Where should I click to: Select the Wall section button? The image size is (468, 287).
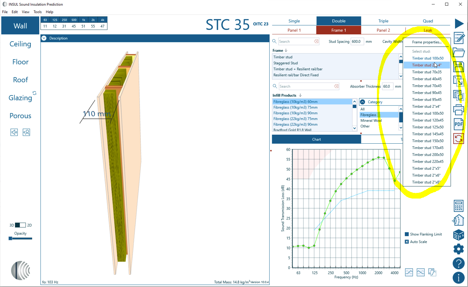20,26
